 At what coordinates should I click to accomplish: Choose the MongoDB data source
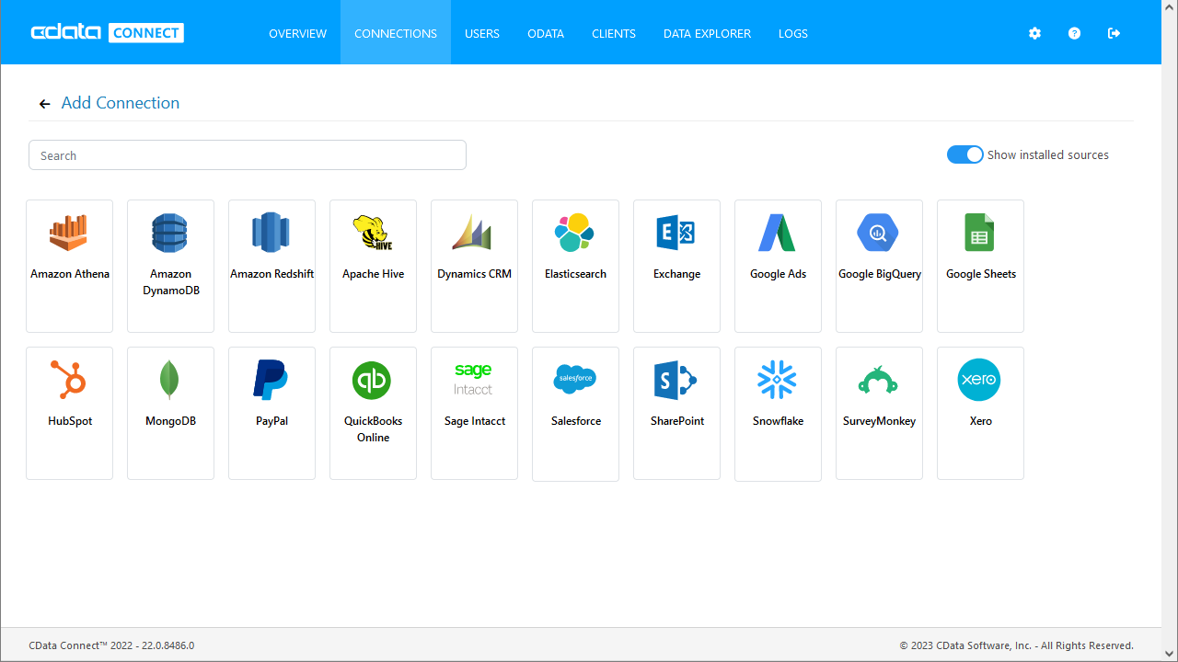pyautogui.click(x=170, y=413)
